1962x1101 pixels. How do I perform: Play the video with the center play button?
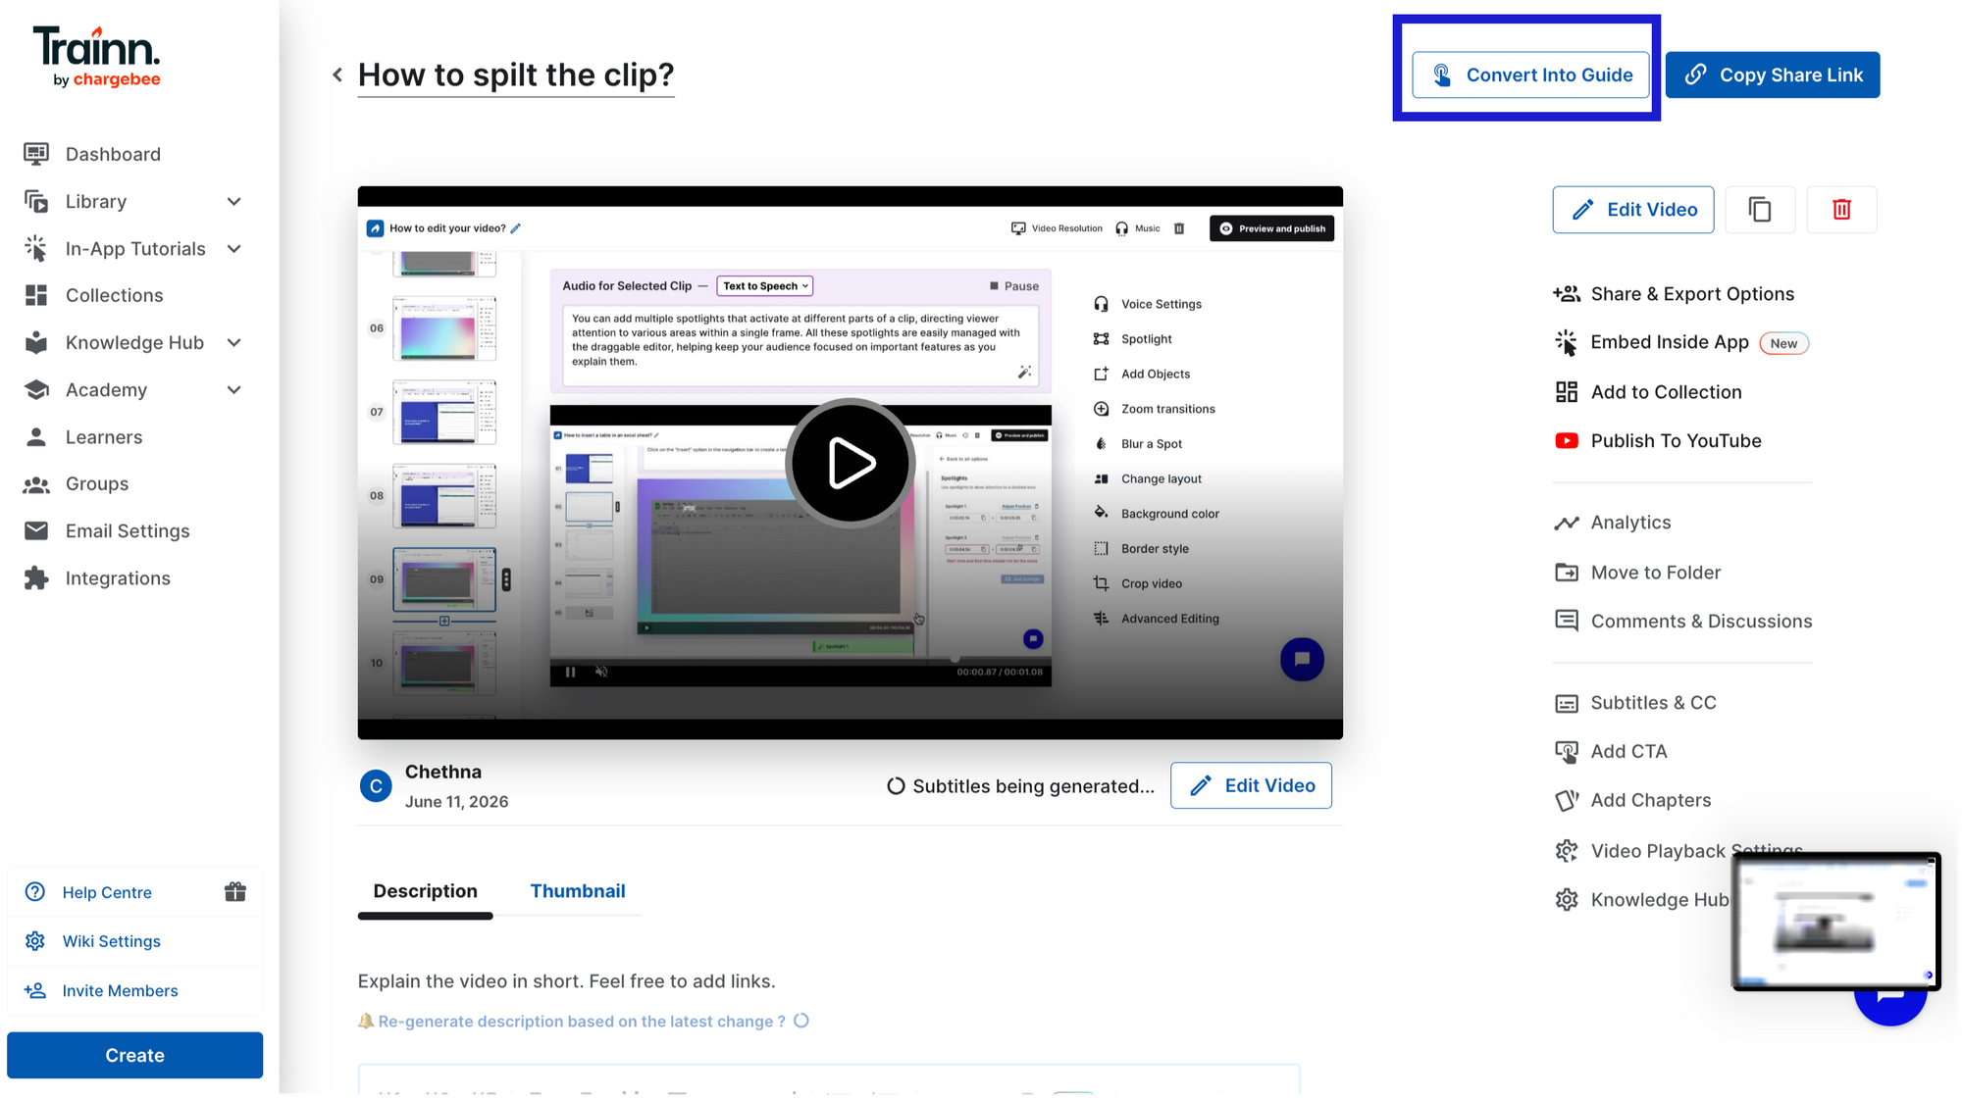tap(851, 463)
